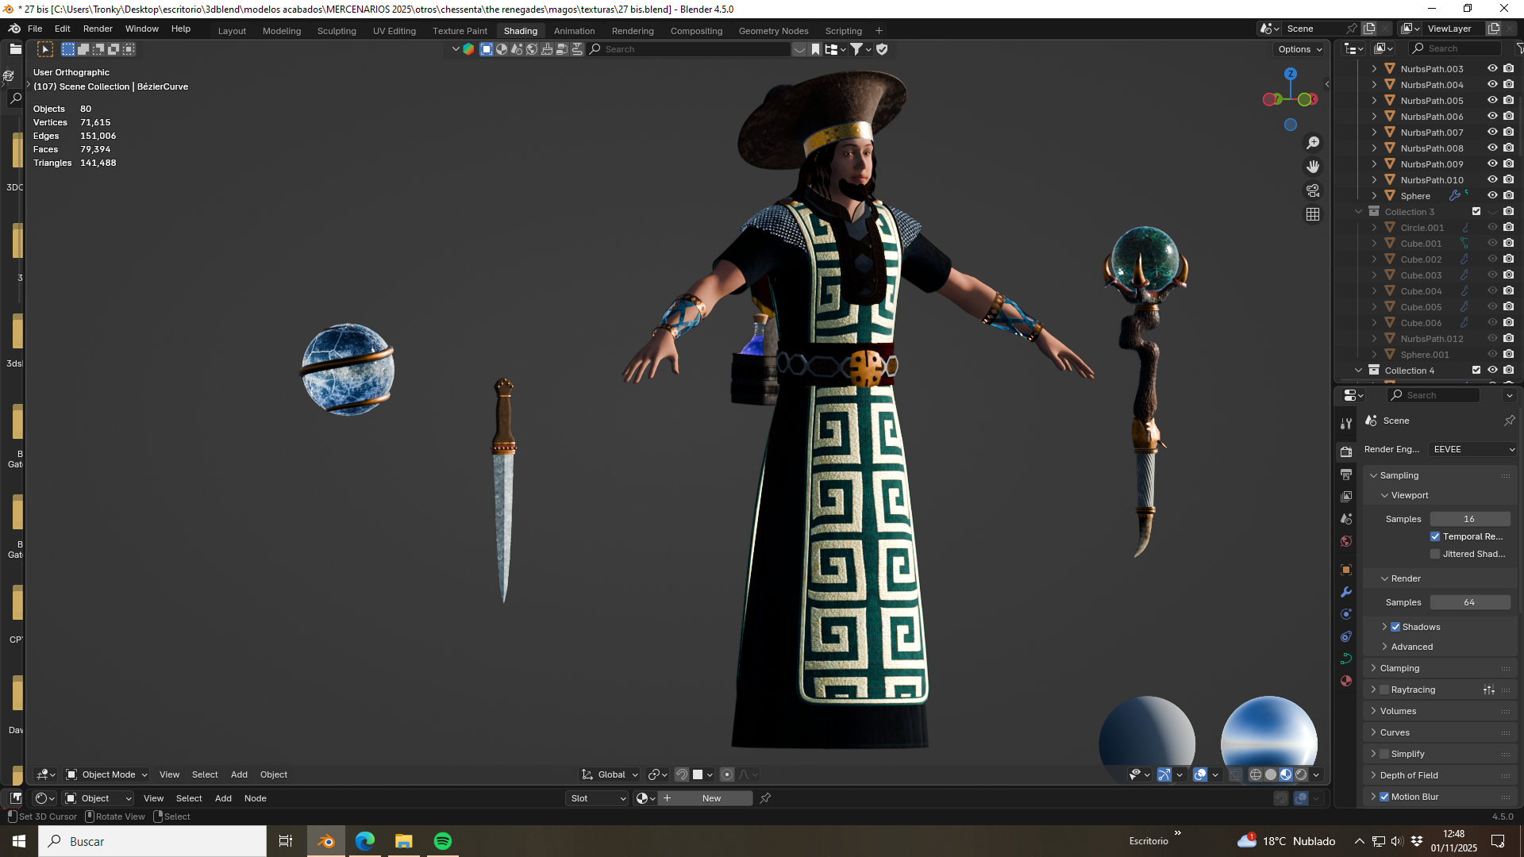Enable the Simplify checkbox
1524x857 pixels.
click(x=1384, y=754)
